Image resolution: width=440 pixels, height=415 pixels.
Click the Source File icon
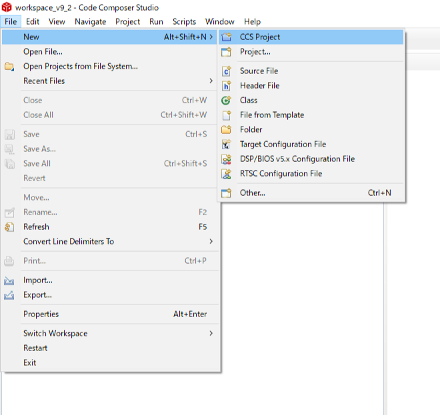(x=227, y=71)
